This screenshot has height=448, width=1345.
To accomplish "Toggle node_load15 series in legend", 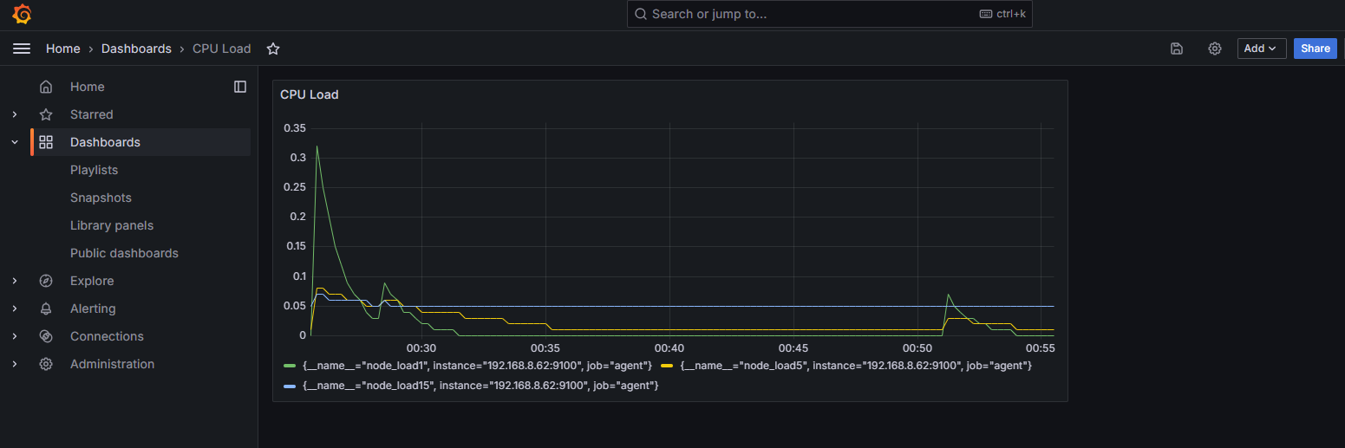I will click(x=480, y=385).
